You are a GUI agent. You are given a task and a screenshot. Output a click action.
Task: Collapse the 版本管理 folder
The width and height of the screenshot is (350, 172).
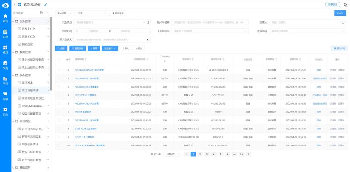(13, 75)
